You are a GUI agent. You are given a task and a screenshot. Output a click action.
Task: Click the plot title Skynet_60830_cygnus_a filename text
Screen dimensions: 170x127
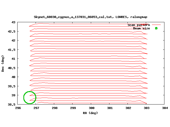tap(73, 17)
